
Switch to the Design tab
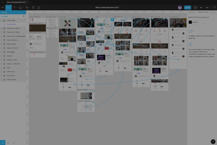(192, 12)
